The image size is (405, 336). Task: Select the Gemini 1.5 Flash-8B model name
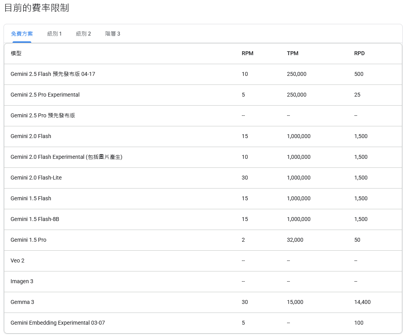(34, 219)
